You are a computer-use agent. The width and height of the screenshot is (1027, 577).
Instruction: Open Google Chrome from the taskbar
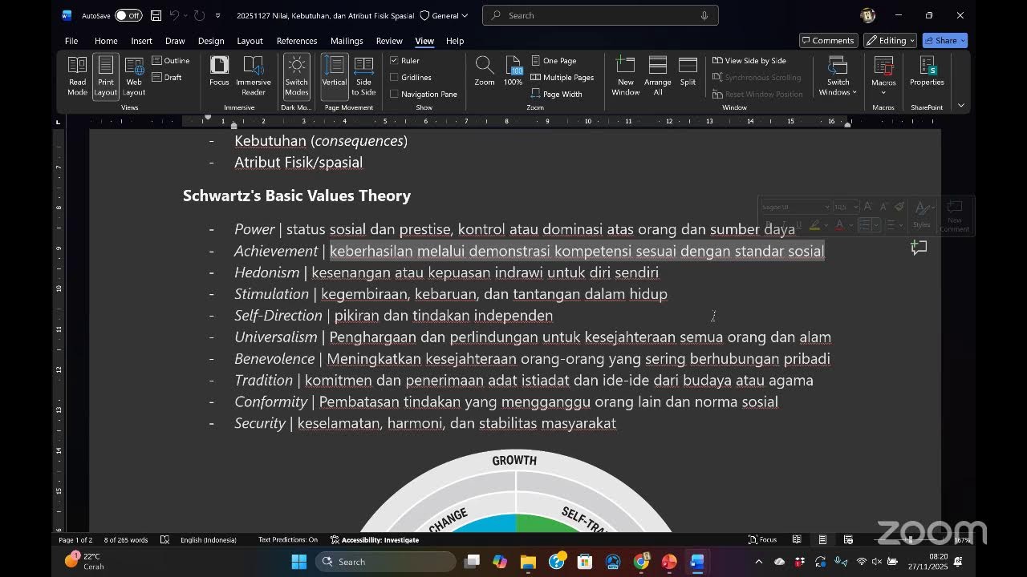pyautogui.click(x=641, y=562)
